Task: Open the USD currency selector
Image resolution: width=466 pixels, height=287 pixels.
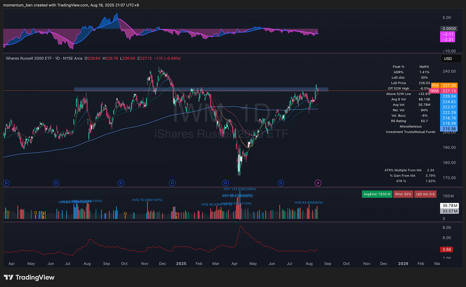Action: 451,58
